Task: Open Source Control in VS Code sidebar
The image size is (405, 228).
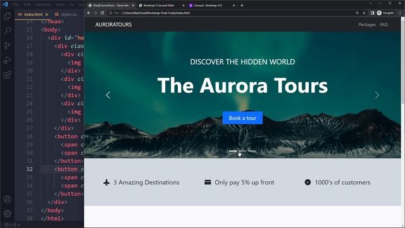Action: [7, 46]
